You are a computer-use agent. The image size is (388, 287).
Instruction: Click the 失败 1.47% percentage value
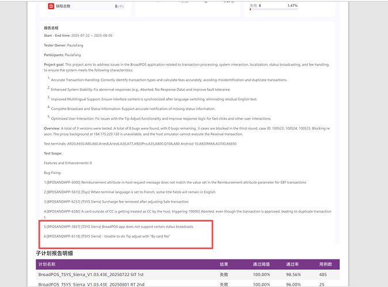click(x=292, y=5)
